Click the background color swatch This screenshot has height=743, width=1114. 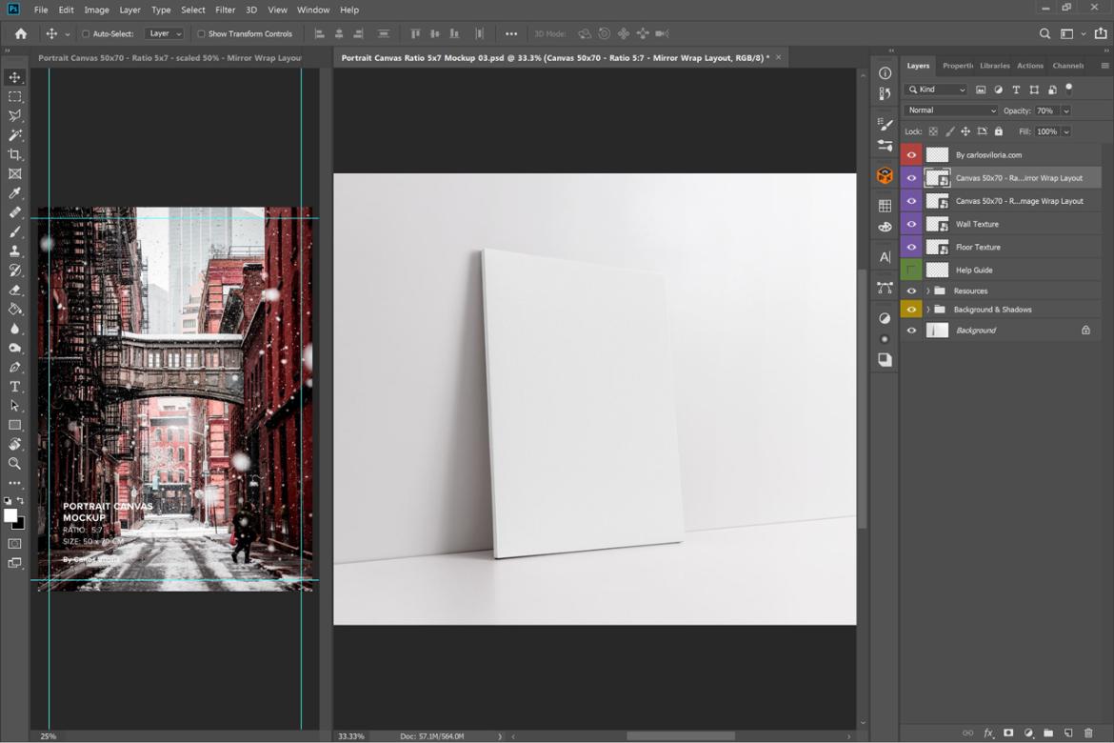19,524
